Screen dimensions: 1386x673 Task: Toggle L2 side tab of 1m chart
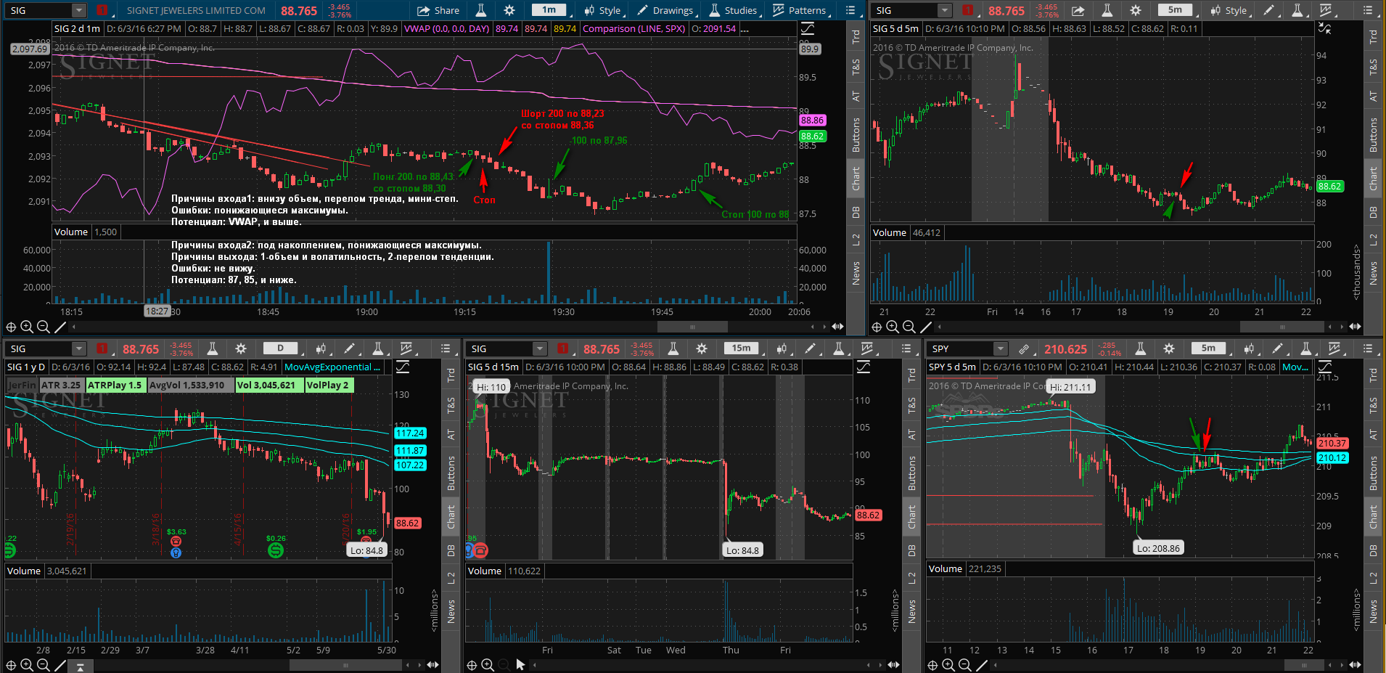pos(856,240)
